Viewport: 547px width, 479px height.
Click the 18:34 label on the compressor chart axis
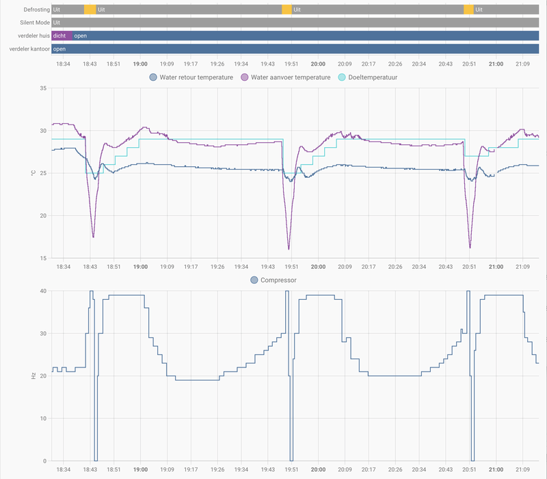(x=63, y=469)
